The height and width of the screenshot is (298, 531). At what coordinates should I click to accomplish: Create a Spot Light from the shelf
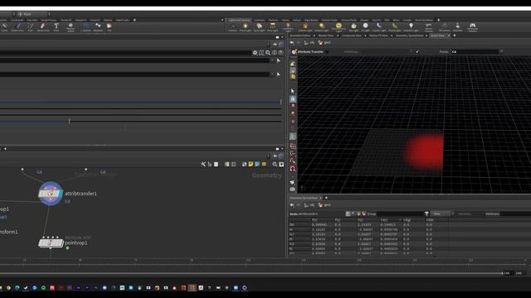tap(259, 27)
